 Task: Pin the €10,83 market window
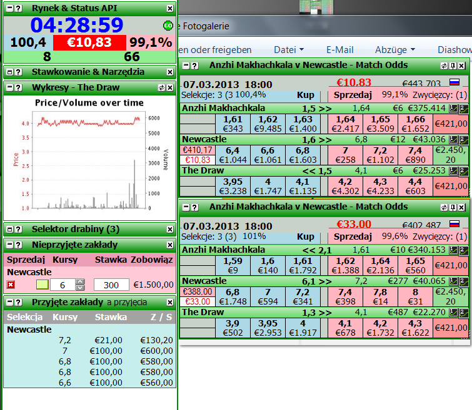pos(453,66)
